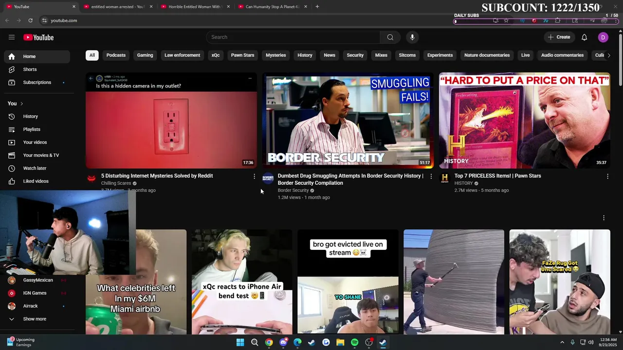Go to Home in the sidebar
This screenshot has height=350, width=623.
pyautogui.click(x=37, y=56)
